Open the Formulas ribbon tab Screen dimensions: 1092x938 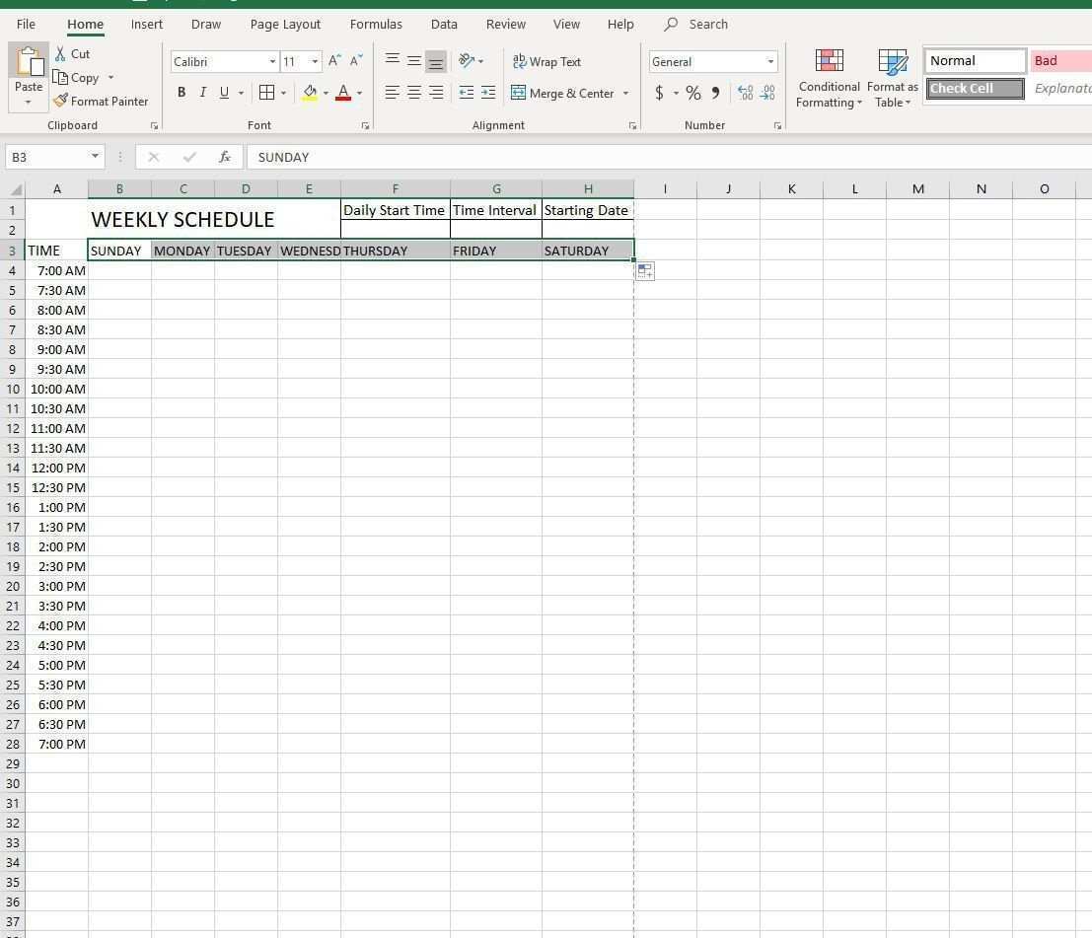tap(376, 24)
